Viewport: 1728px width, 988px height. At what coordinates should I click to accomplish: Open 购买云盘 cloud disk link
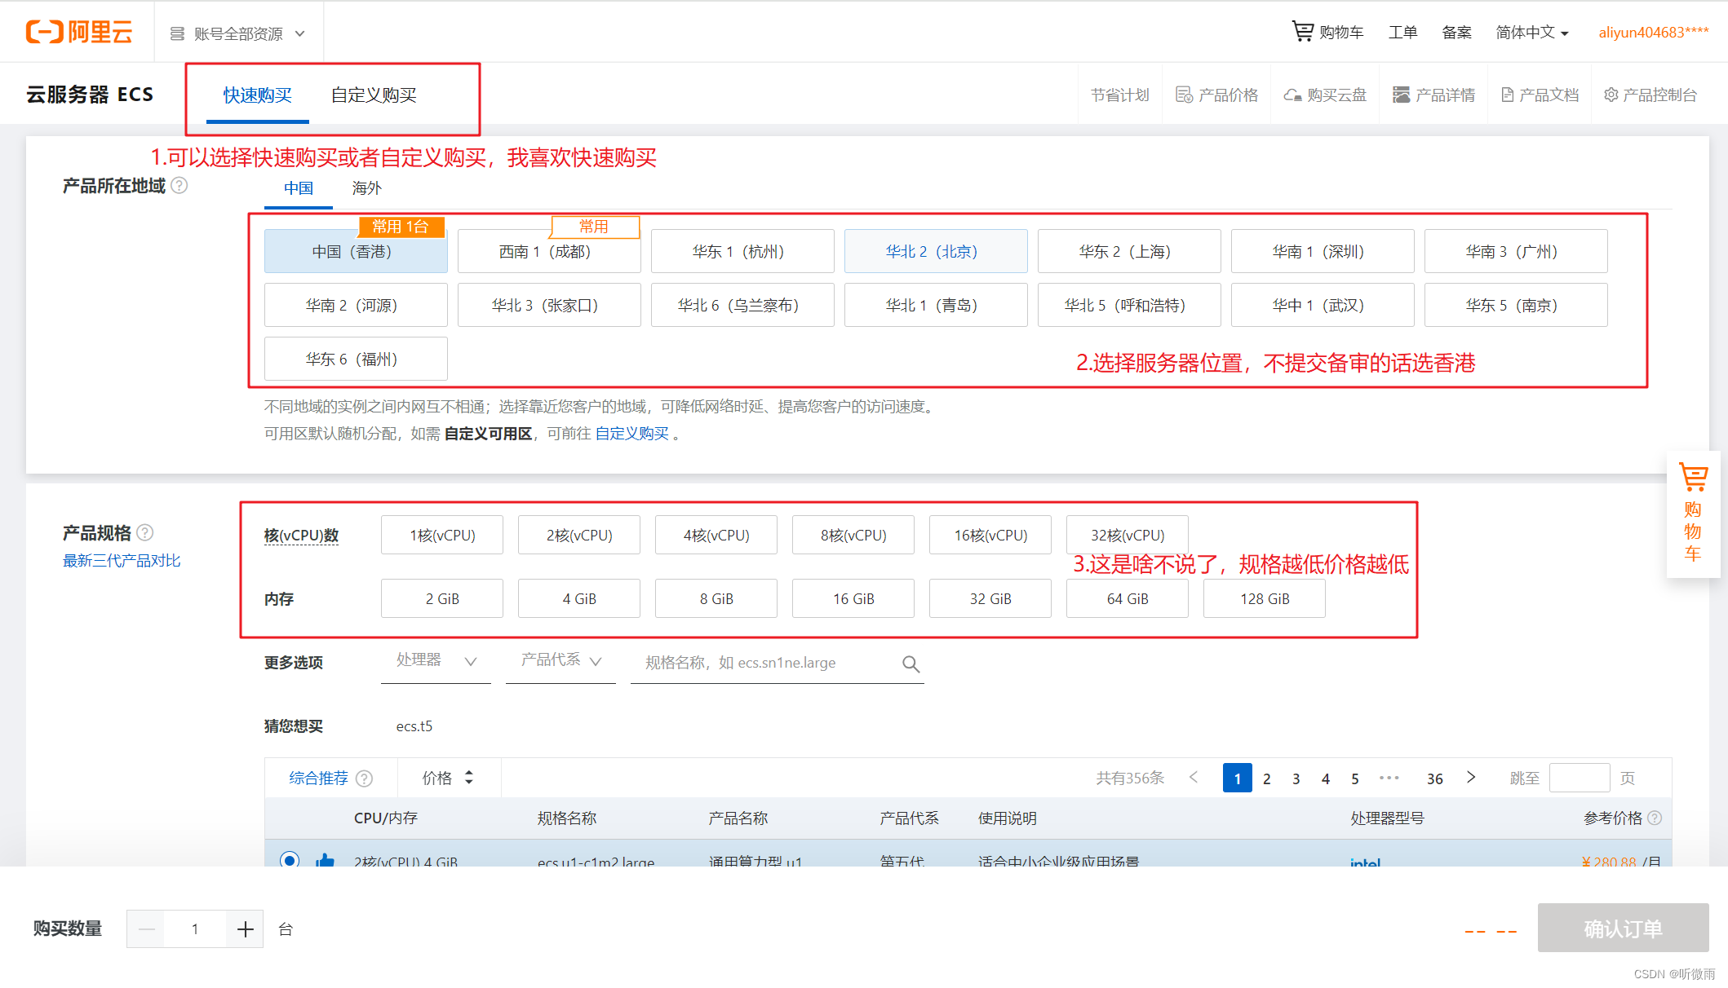point(1325,95)
